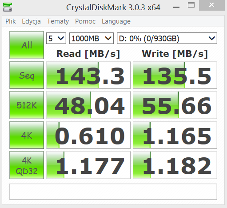Open the Edycja menu
Viewport: 227px width, 208px height.
point(31,21)
